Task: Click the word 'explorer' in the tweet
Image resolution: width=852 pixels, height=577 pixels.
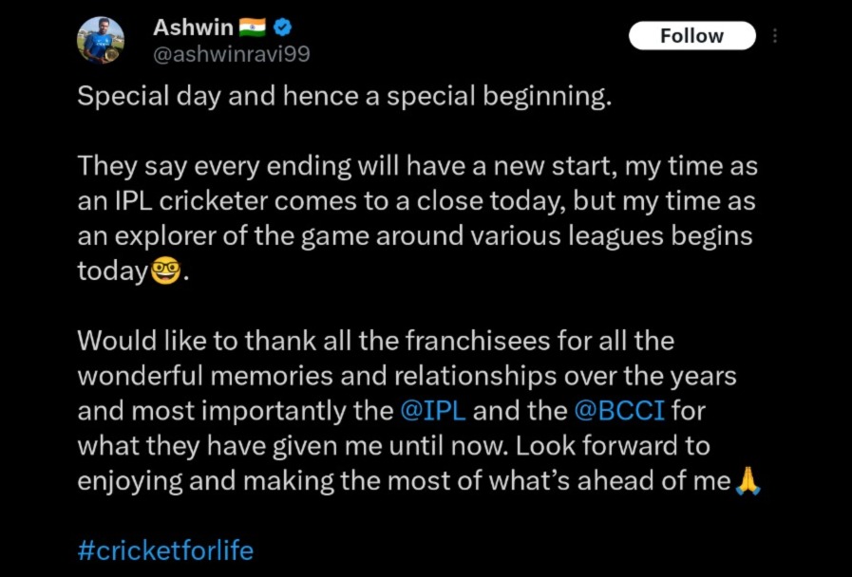Action: (163, 236)
